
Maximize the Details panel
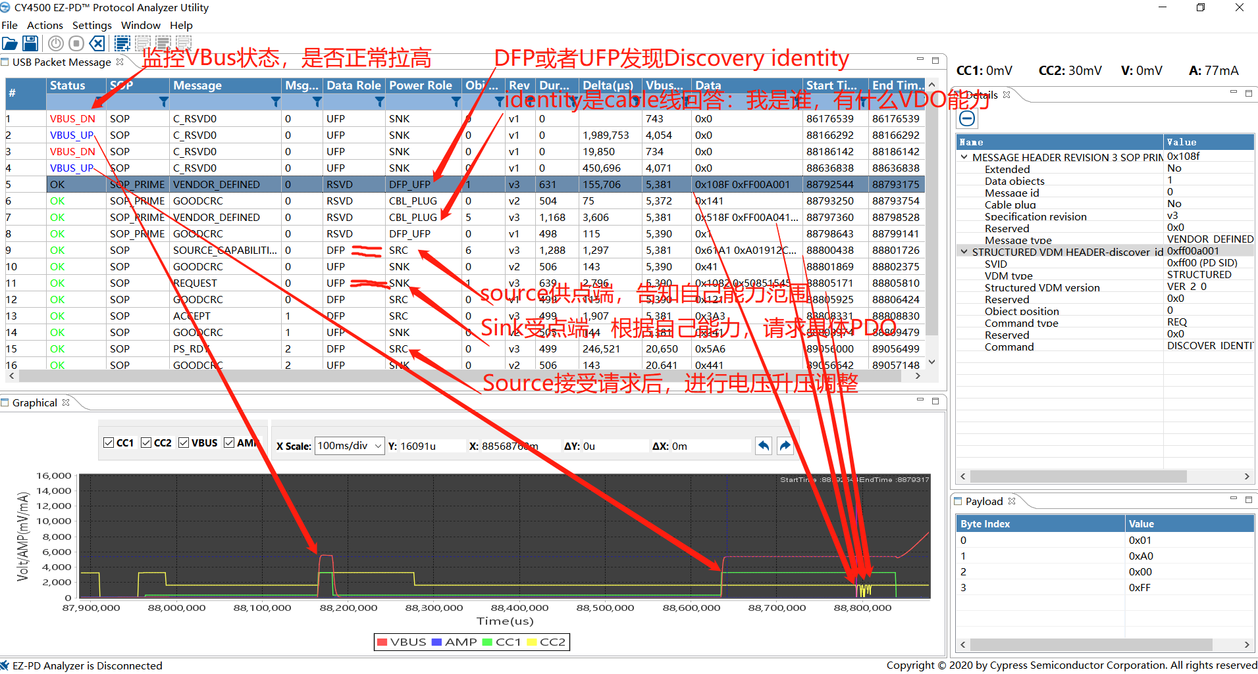click(x=1249, y=93)
